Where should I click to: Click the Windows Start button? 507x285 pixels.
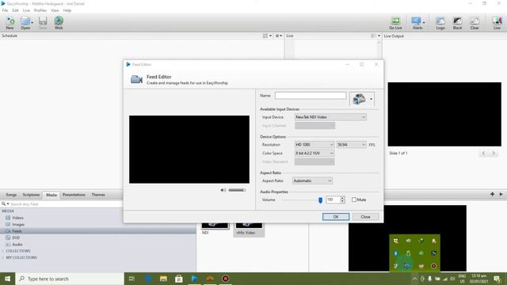tap(7, 279)
